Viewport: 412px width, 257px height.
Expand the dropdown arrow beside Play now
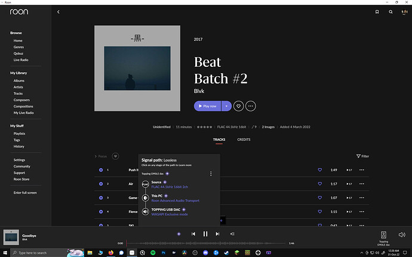[x=226, y=106]
